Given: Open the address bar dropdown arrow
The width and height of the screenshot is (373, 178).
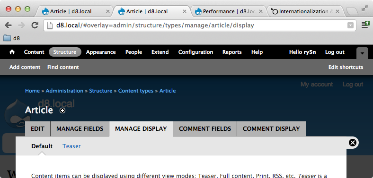Looking at the screenshot, I should 350,25.
